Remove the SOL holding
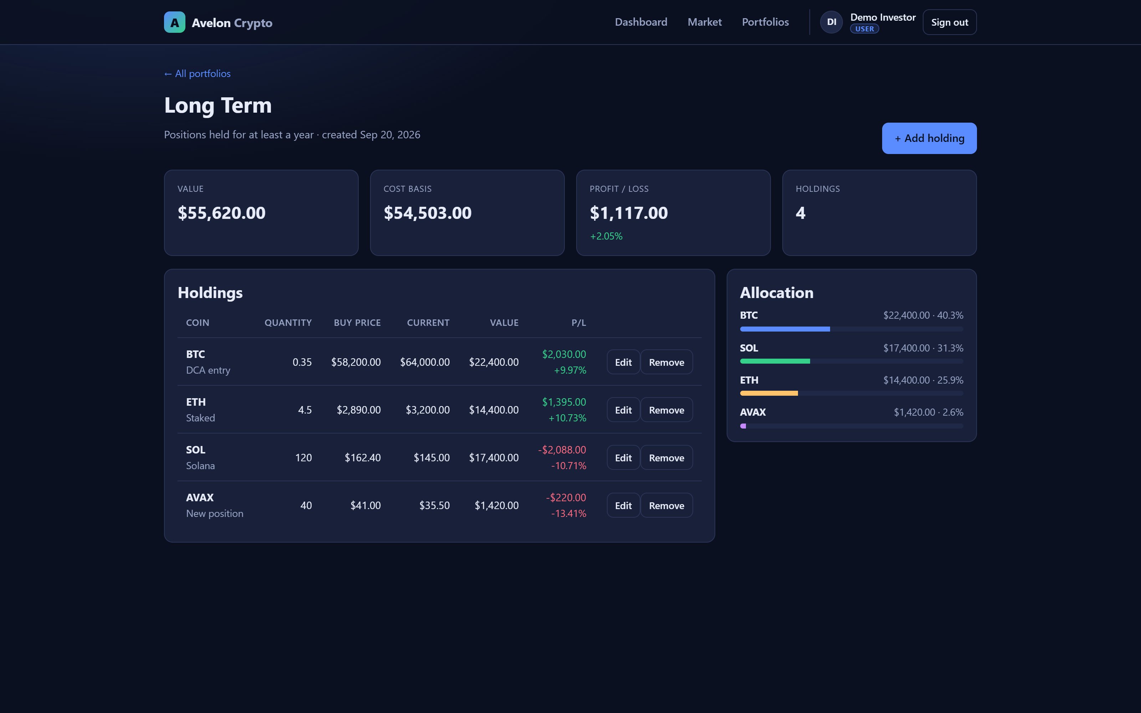Viewport: 1141px width, 713px height. pos(666,457)
